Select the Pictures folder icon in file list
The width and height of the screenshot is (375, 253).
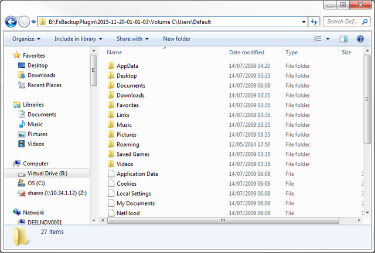(x=111, y=134)
